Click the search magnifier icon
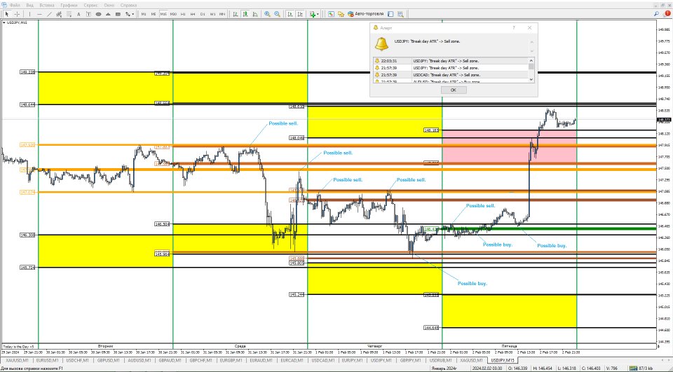Viewport: 673px width, 372px height. (x=657, y=14)
